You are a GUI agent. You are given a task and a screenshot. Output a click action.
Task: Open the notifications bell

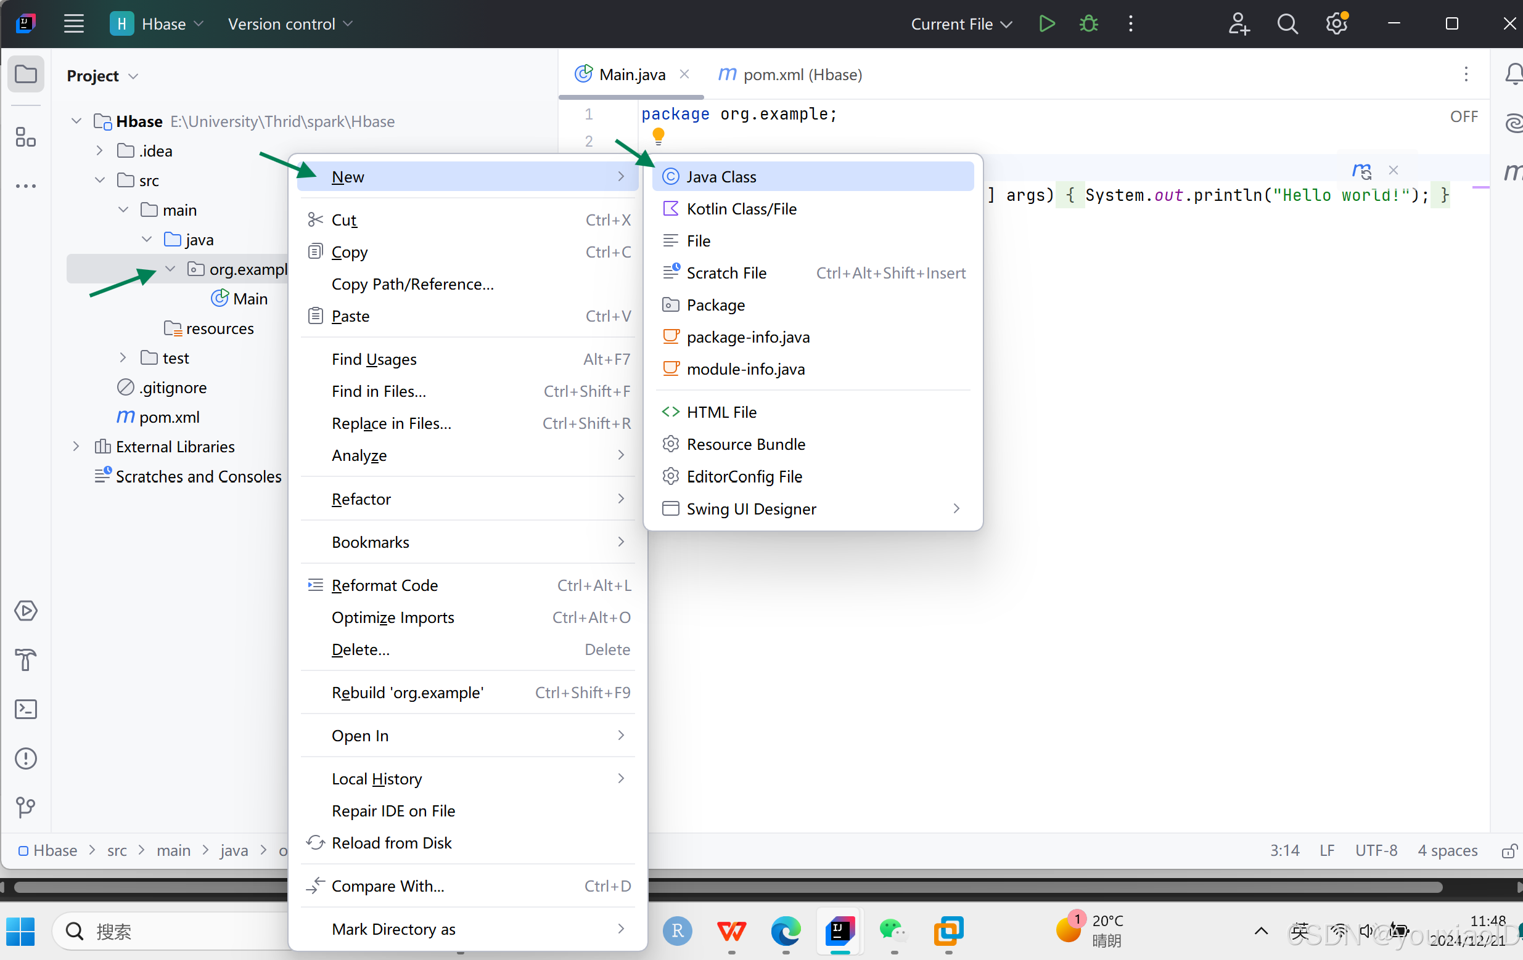1513,74
